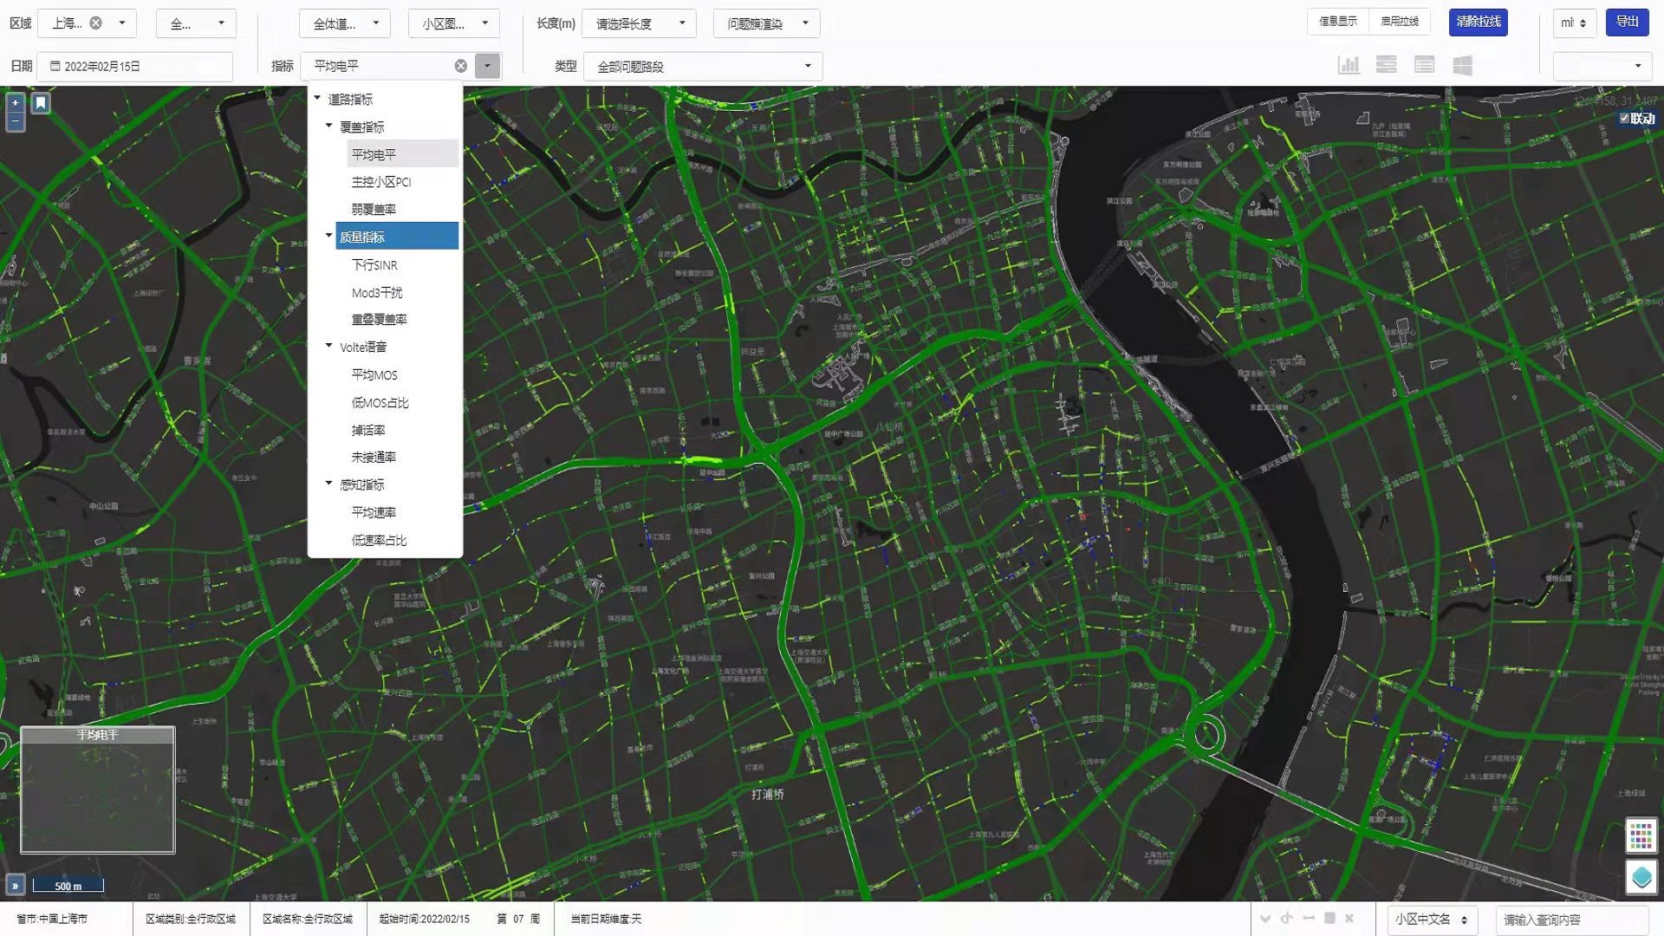The height and width of the screenshot is (936, 1664).
Task: Select 平均电平 in the indicator list
Action: coord(402,154)
